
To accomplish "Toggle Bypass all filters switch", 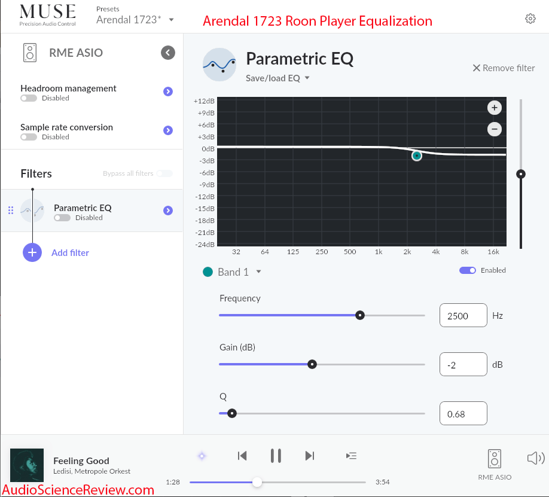I will coord(164,173).
